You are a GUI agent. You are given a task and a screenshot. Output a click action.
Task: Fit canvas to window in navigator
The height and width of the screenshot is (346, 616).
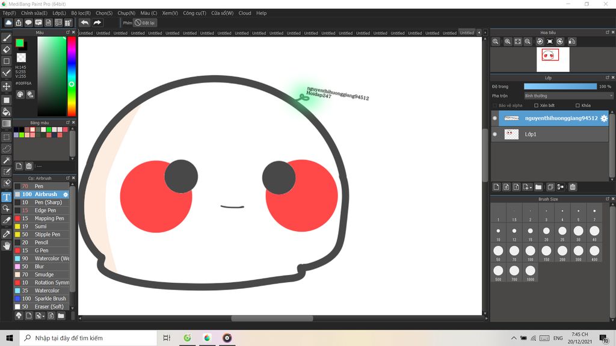[518, 42]
